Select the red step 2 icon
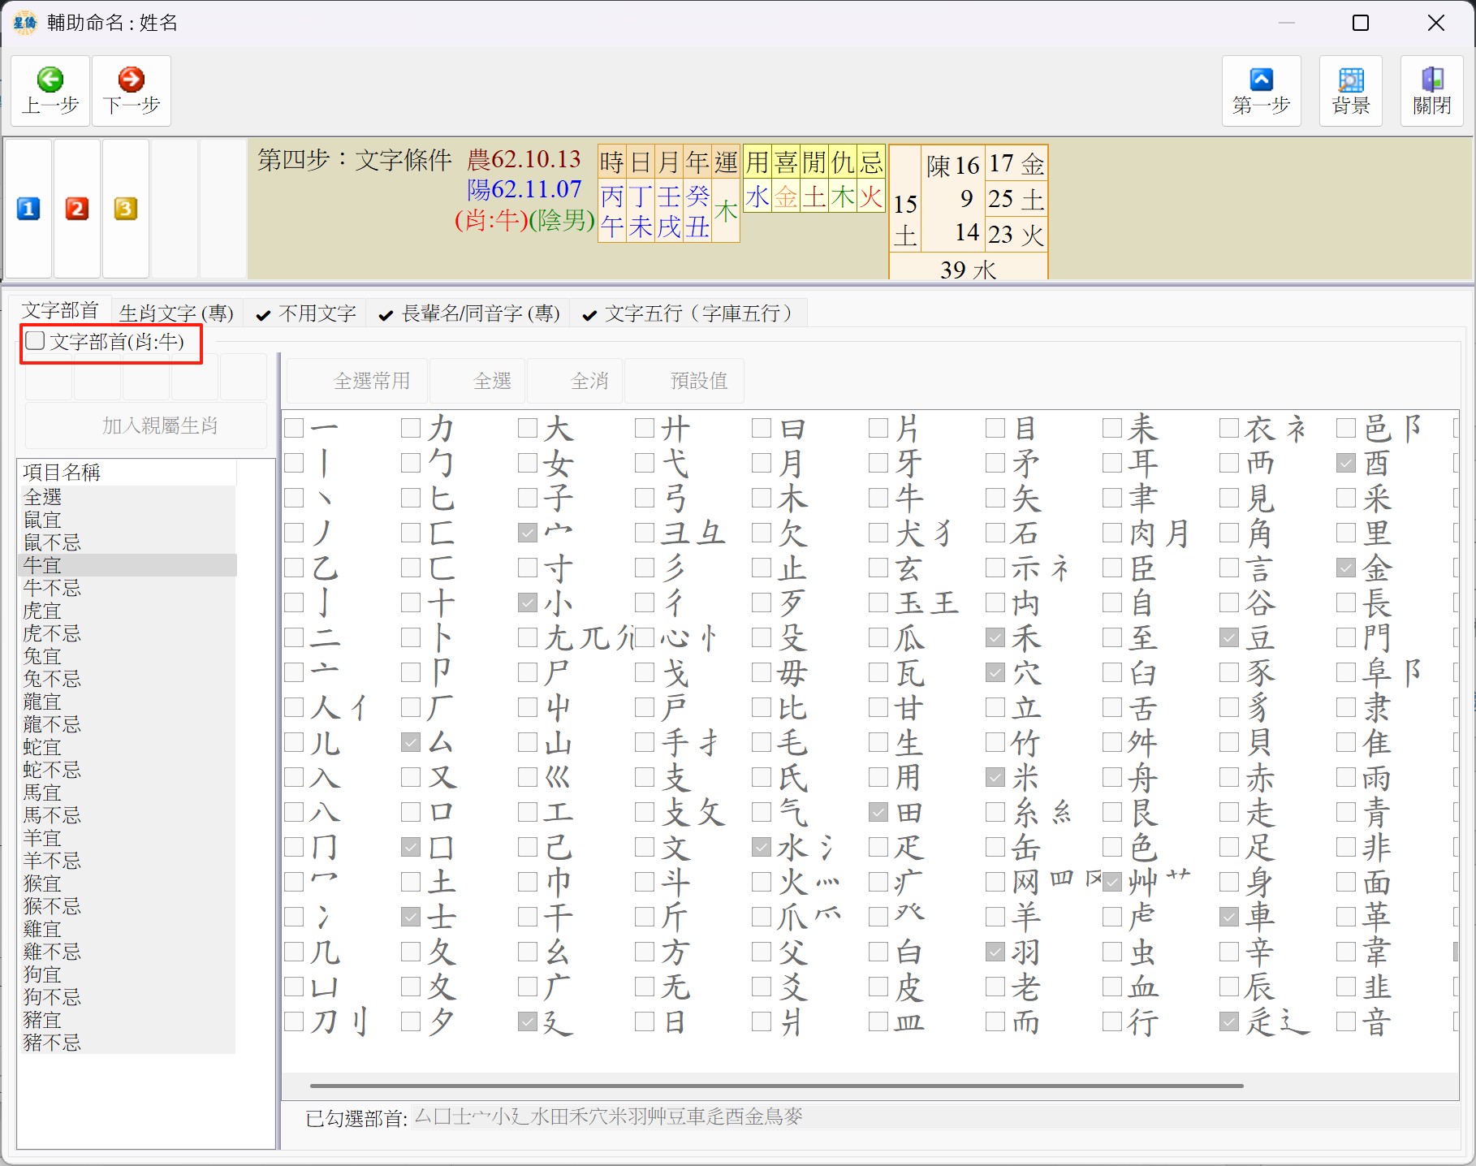Viewport: 1476px width, 1166px height. [77, 209]
